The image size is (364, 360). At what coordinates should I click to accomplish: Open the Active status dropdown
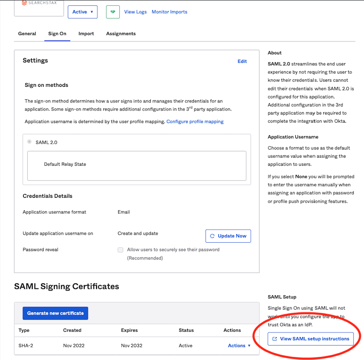coord(83,12)
